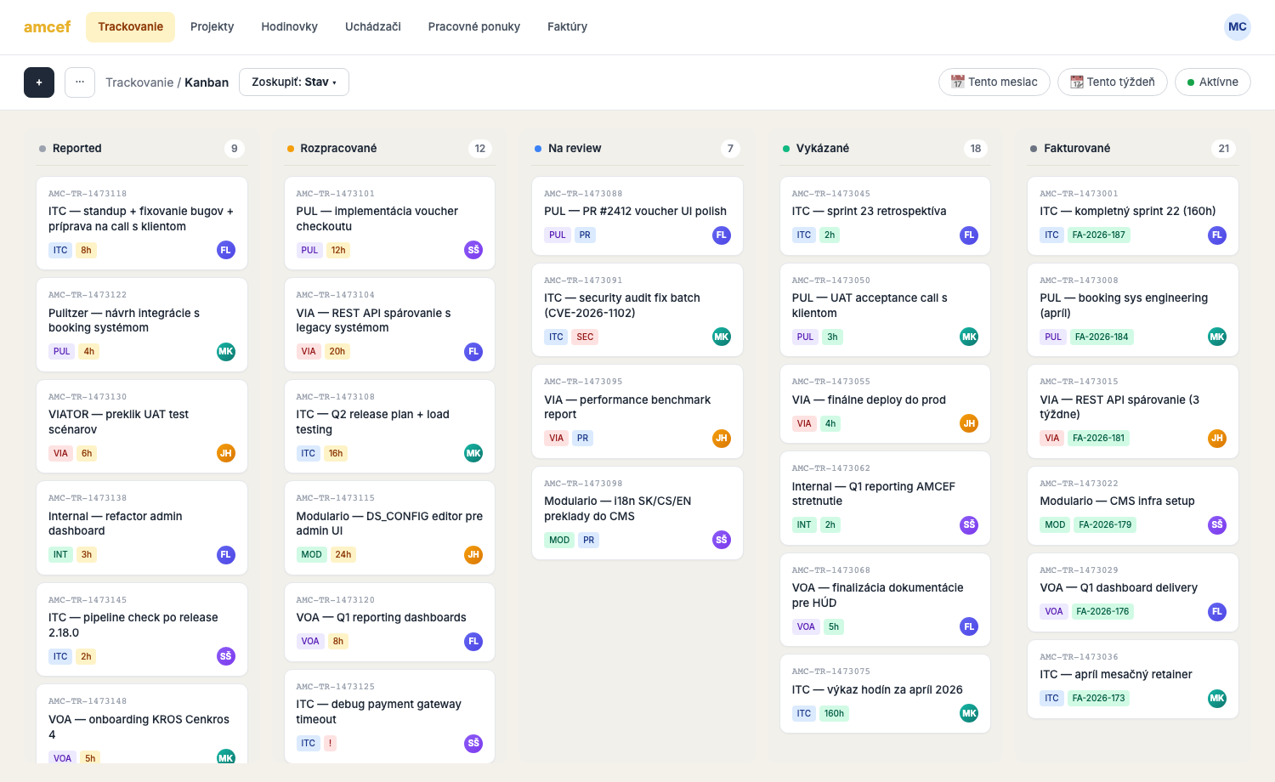This screenshot has width=1275, height=782.
Task: Click the FA-2026-181 invoice tag
Action: pyautogui.click(x=1098, y=439)
